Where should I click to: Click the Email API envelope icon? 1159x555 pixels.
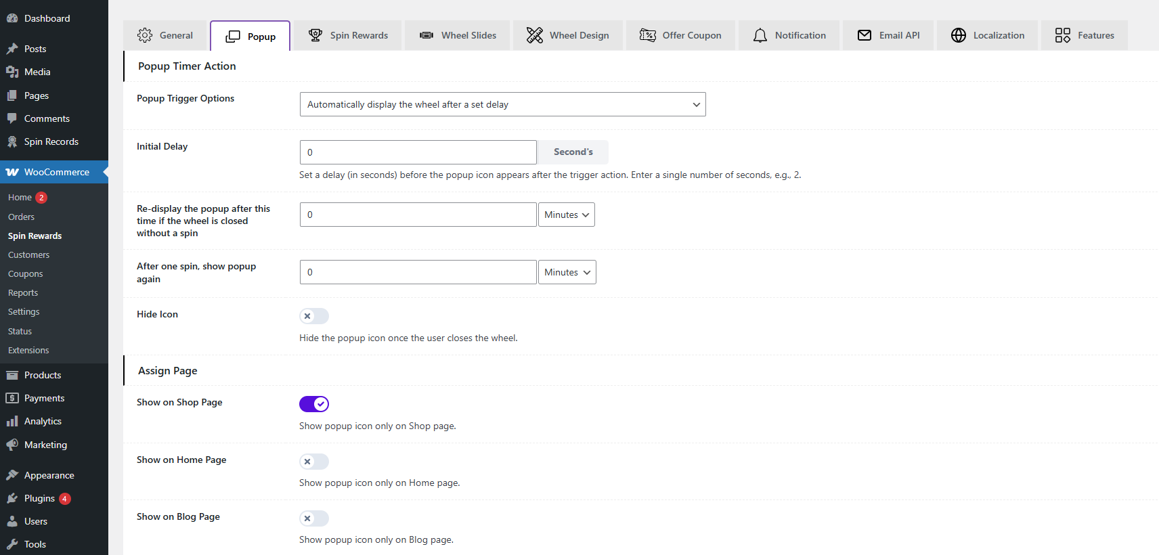pos(864,35)
